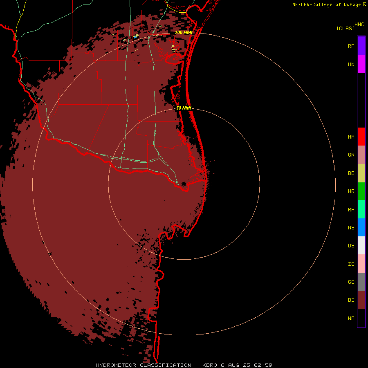Click the KBRO radar site identifier
The height and width of the screenshot is (368, 368).
(x=210, y=365)
